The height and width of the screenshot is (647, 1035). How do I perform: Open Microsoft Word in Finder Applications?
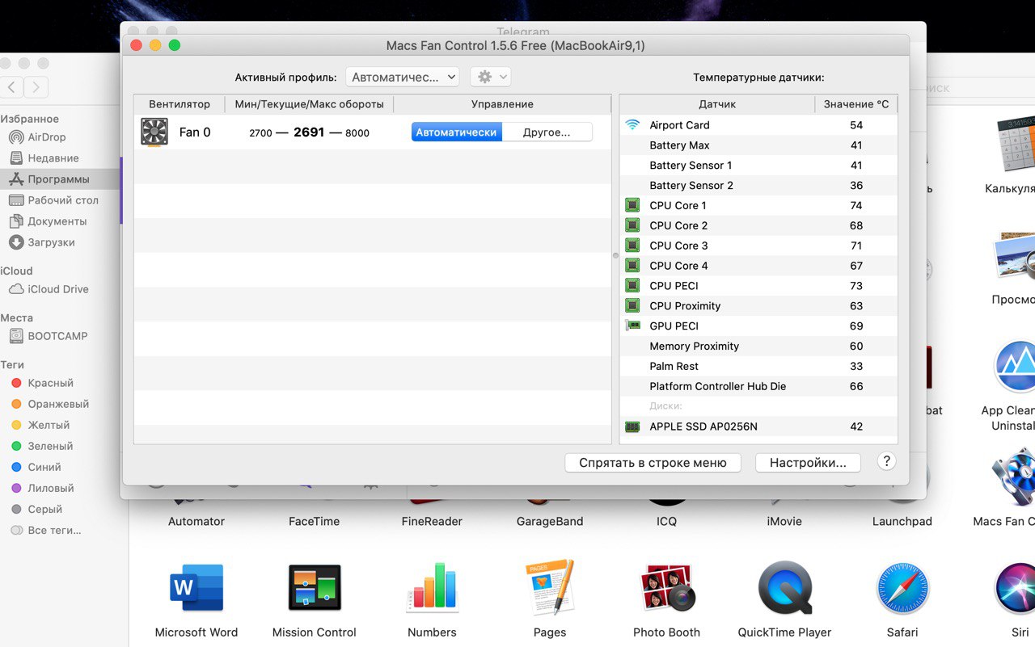pyautogui.click(x=196, y=589)
